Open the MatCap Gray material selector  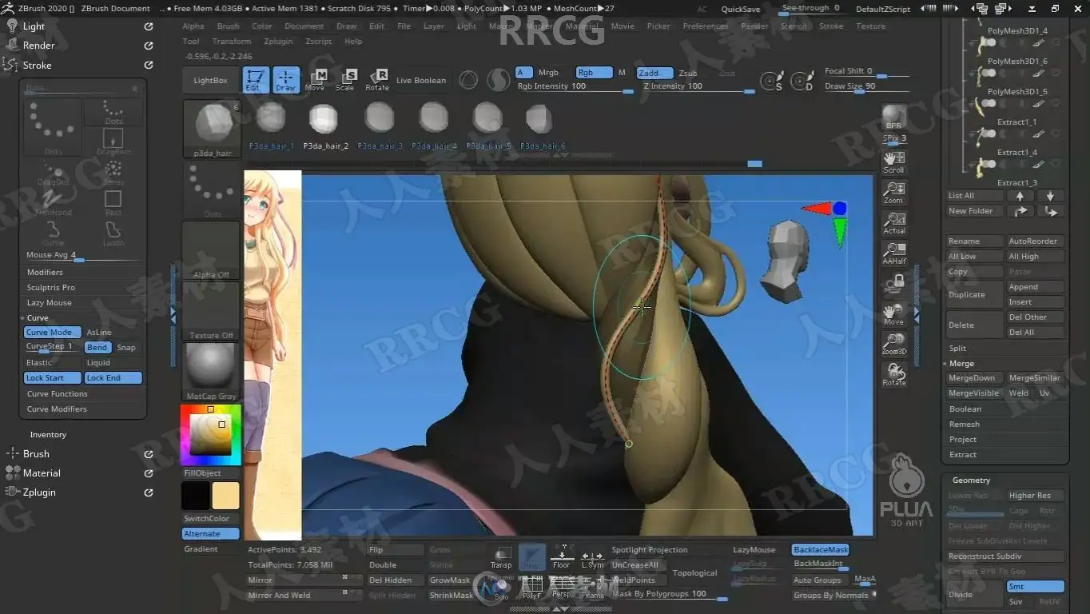(212, 373)
